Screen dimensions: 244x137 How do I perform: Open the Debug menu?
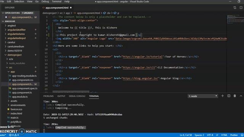(x=45, y=2)
